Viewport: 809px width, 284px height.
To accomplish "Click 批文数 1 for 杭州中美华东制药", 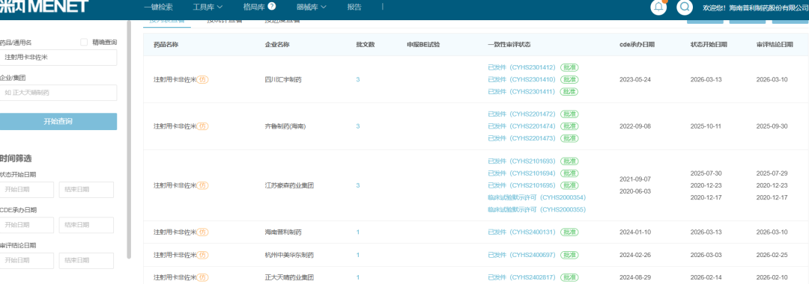I will coord(357,255).
